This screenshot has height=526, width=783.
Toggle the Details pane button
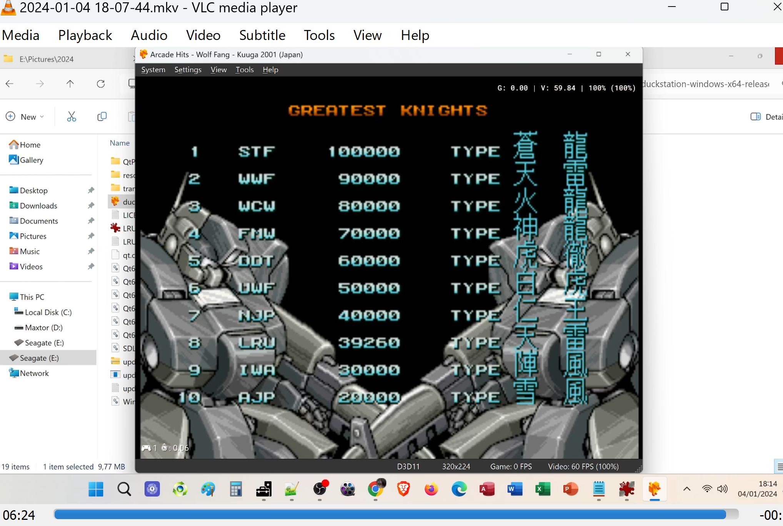coord(765,117)
